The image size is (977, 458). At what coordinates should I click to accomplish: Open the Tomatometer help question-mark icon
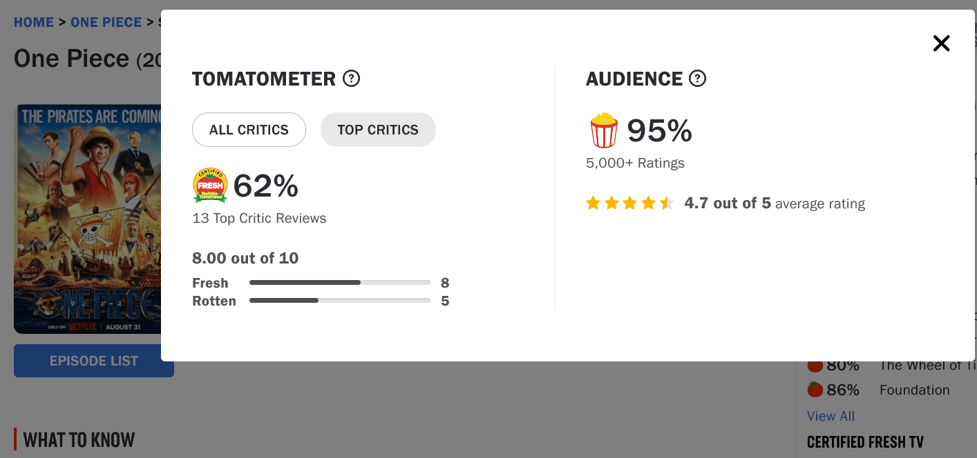[x=352, y=79]
